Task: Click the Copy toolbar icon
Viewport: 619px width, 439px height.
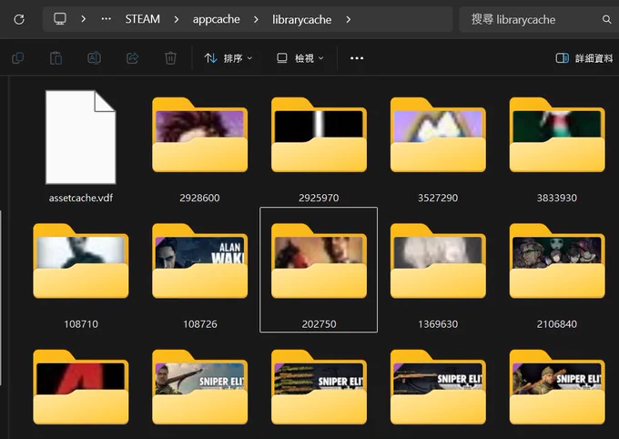Action: [18, 58]
